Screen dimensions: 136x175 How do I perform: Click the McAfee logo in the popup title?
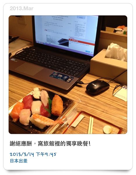click(72, 38)
